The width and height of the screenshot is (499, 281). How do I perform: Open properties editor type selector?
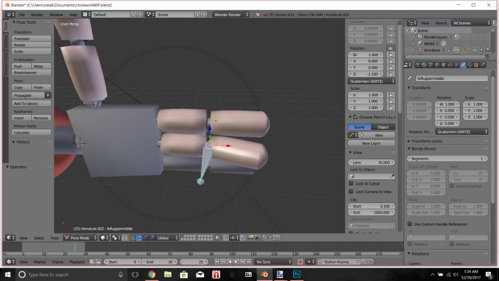(408, 65)
